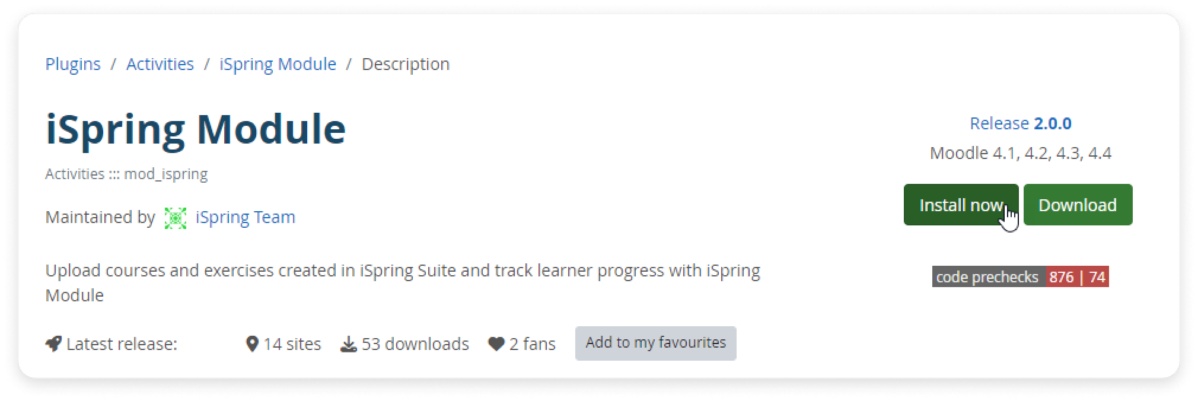Click the iSpring Team avatar icon

point(175,218)
